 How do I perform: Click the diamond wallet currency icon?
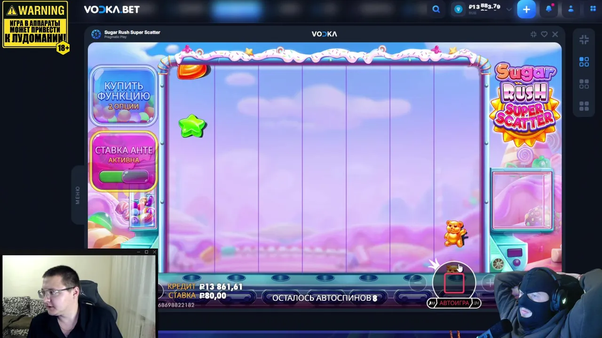click(x=459, y=9)
